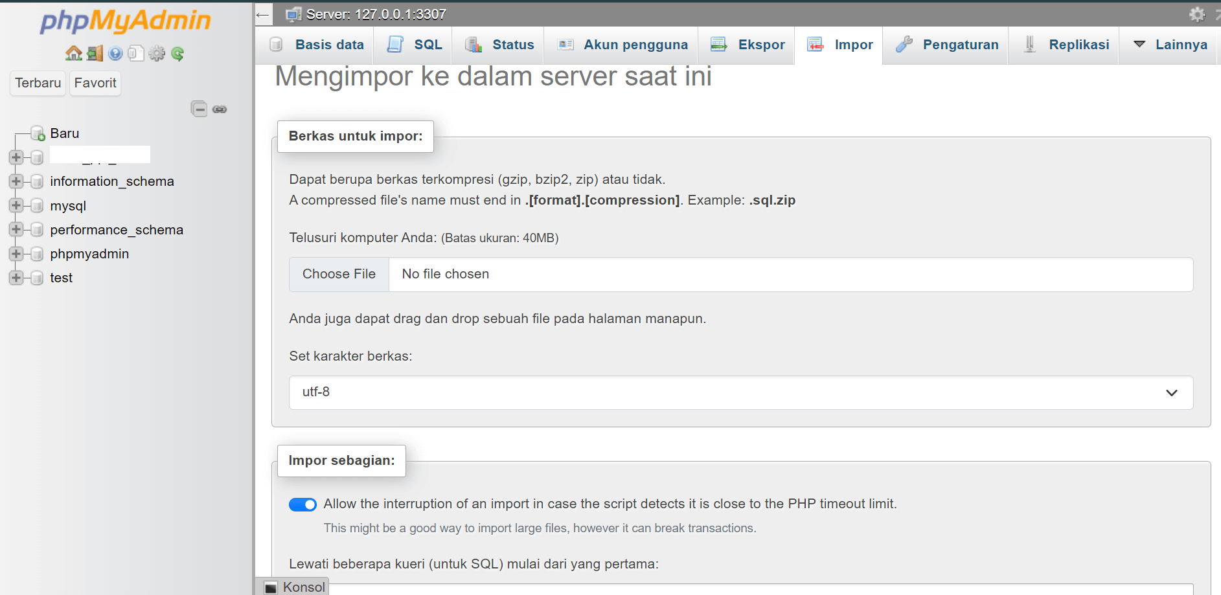Screen dimensions: 1221x595
Task: Expand the mysql database tree node
Action: click(x=16, y=205)
